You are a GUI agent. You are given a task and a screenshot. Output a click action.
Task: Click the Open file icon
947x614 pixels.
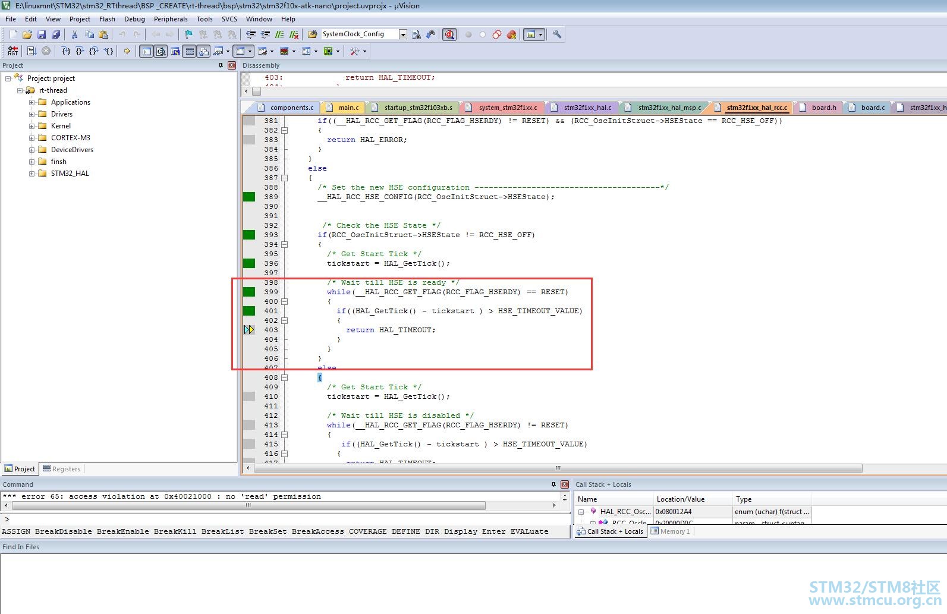click(x=27, y=34)
